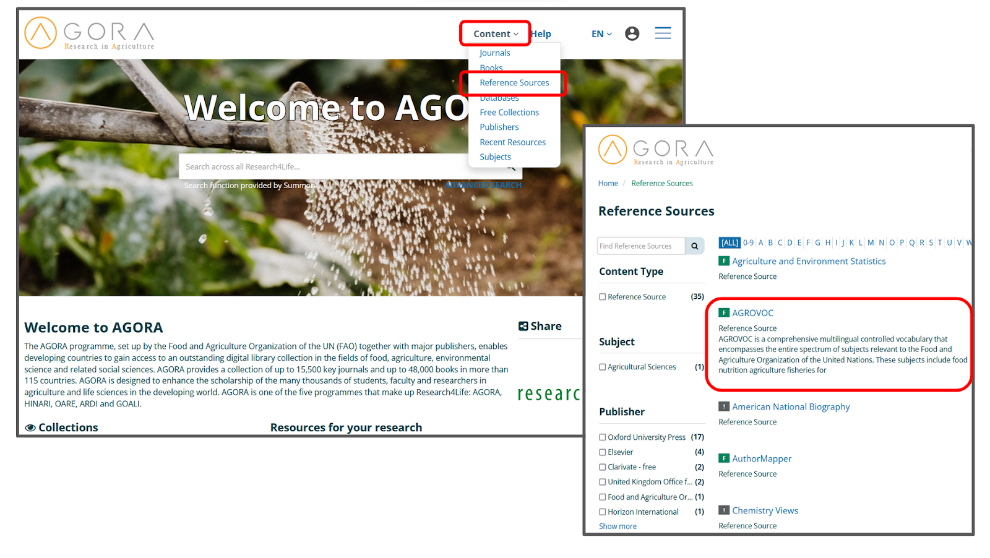990x558 pixels.
Task: Tick the Reference Source content type checkbox
Action: 603,297
